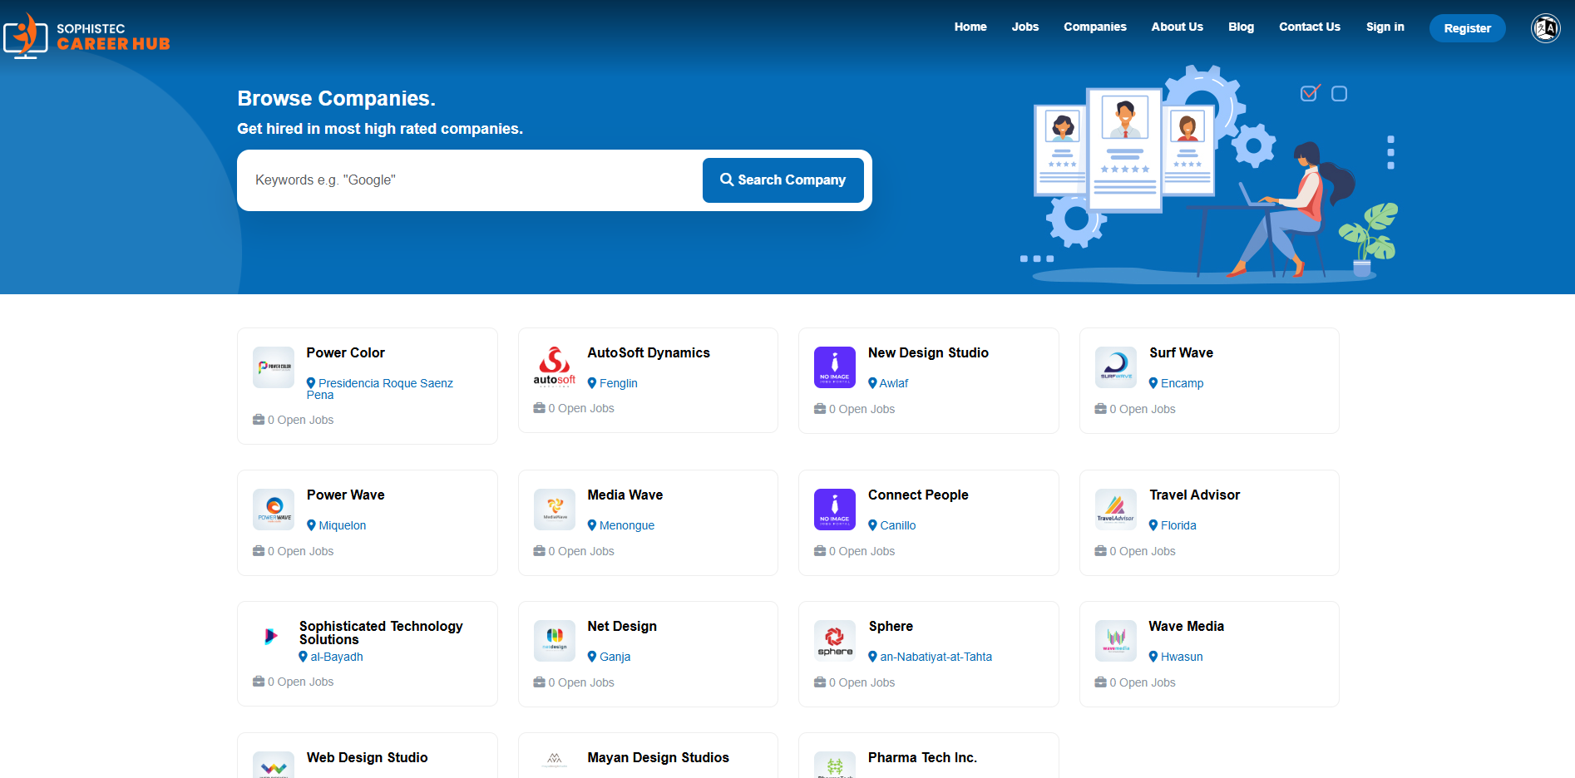The height and width of the screenshot is (778, 1575).
Task: Open the Web Design Studio title
Action: point(368,758)
